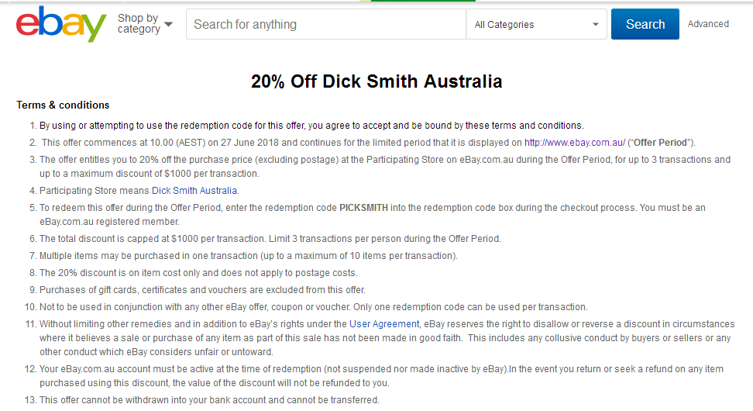Click the 20% Off Dick Smith Australia heading

(x=376, y=81)
